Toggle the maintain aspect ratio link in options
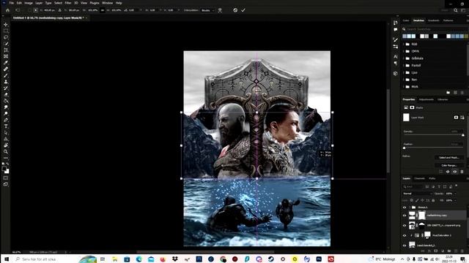Image resolution: width=469 pixels, height=263 pixels. pos(103,10)
